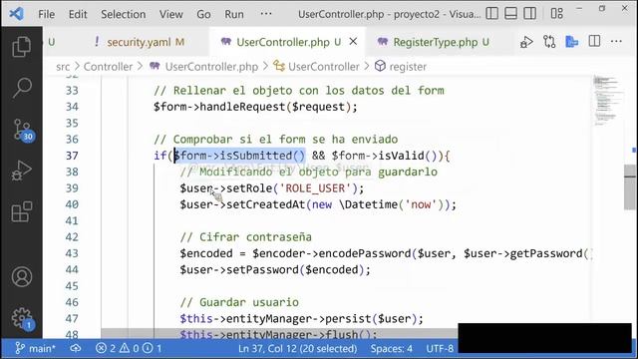Open problems panel from errors and warnings count
The width and height of the screenshot is (638, 359).
point(129,348)
